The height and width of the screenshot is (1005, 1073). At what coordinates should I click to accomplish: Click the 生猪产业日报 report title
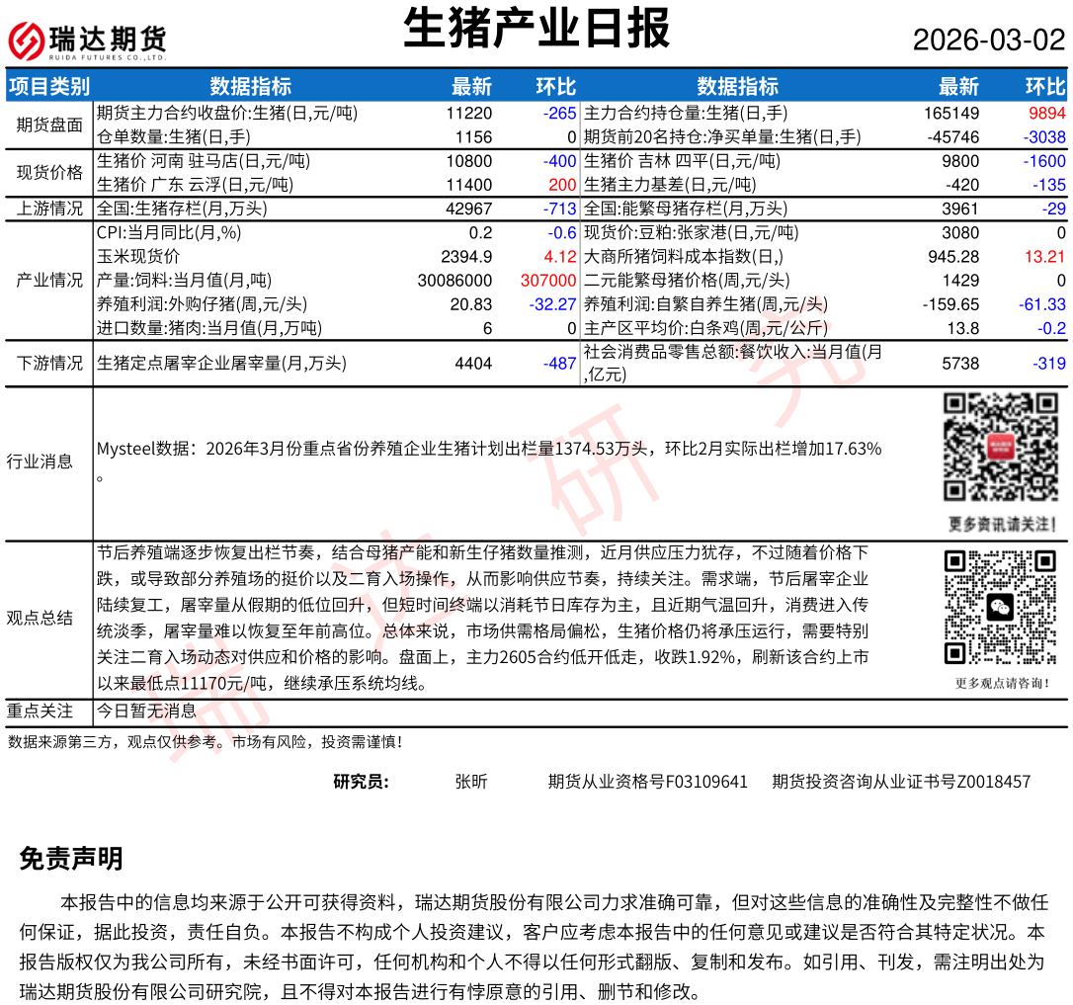pos(536,29)
